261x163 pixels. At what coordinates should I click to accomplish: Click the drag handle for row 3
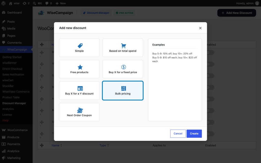[42, 76]
